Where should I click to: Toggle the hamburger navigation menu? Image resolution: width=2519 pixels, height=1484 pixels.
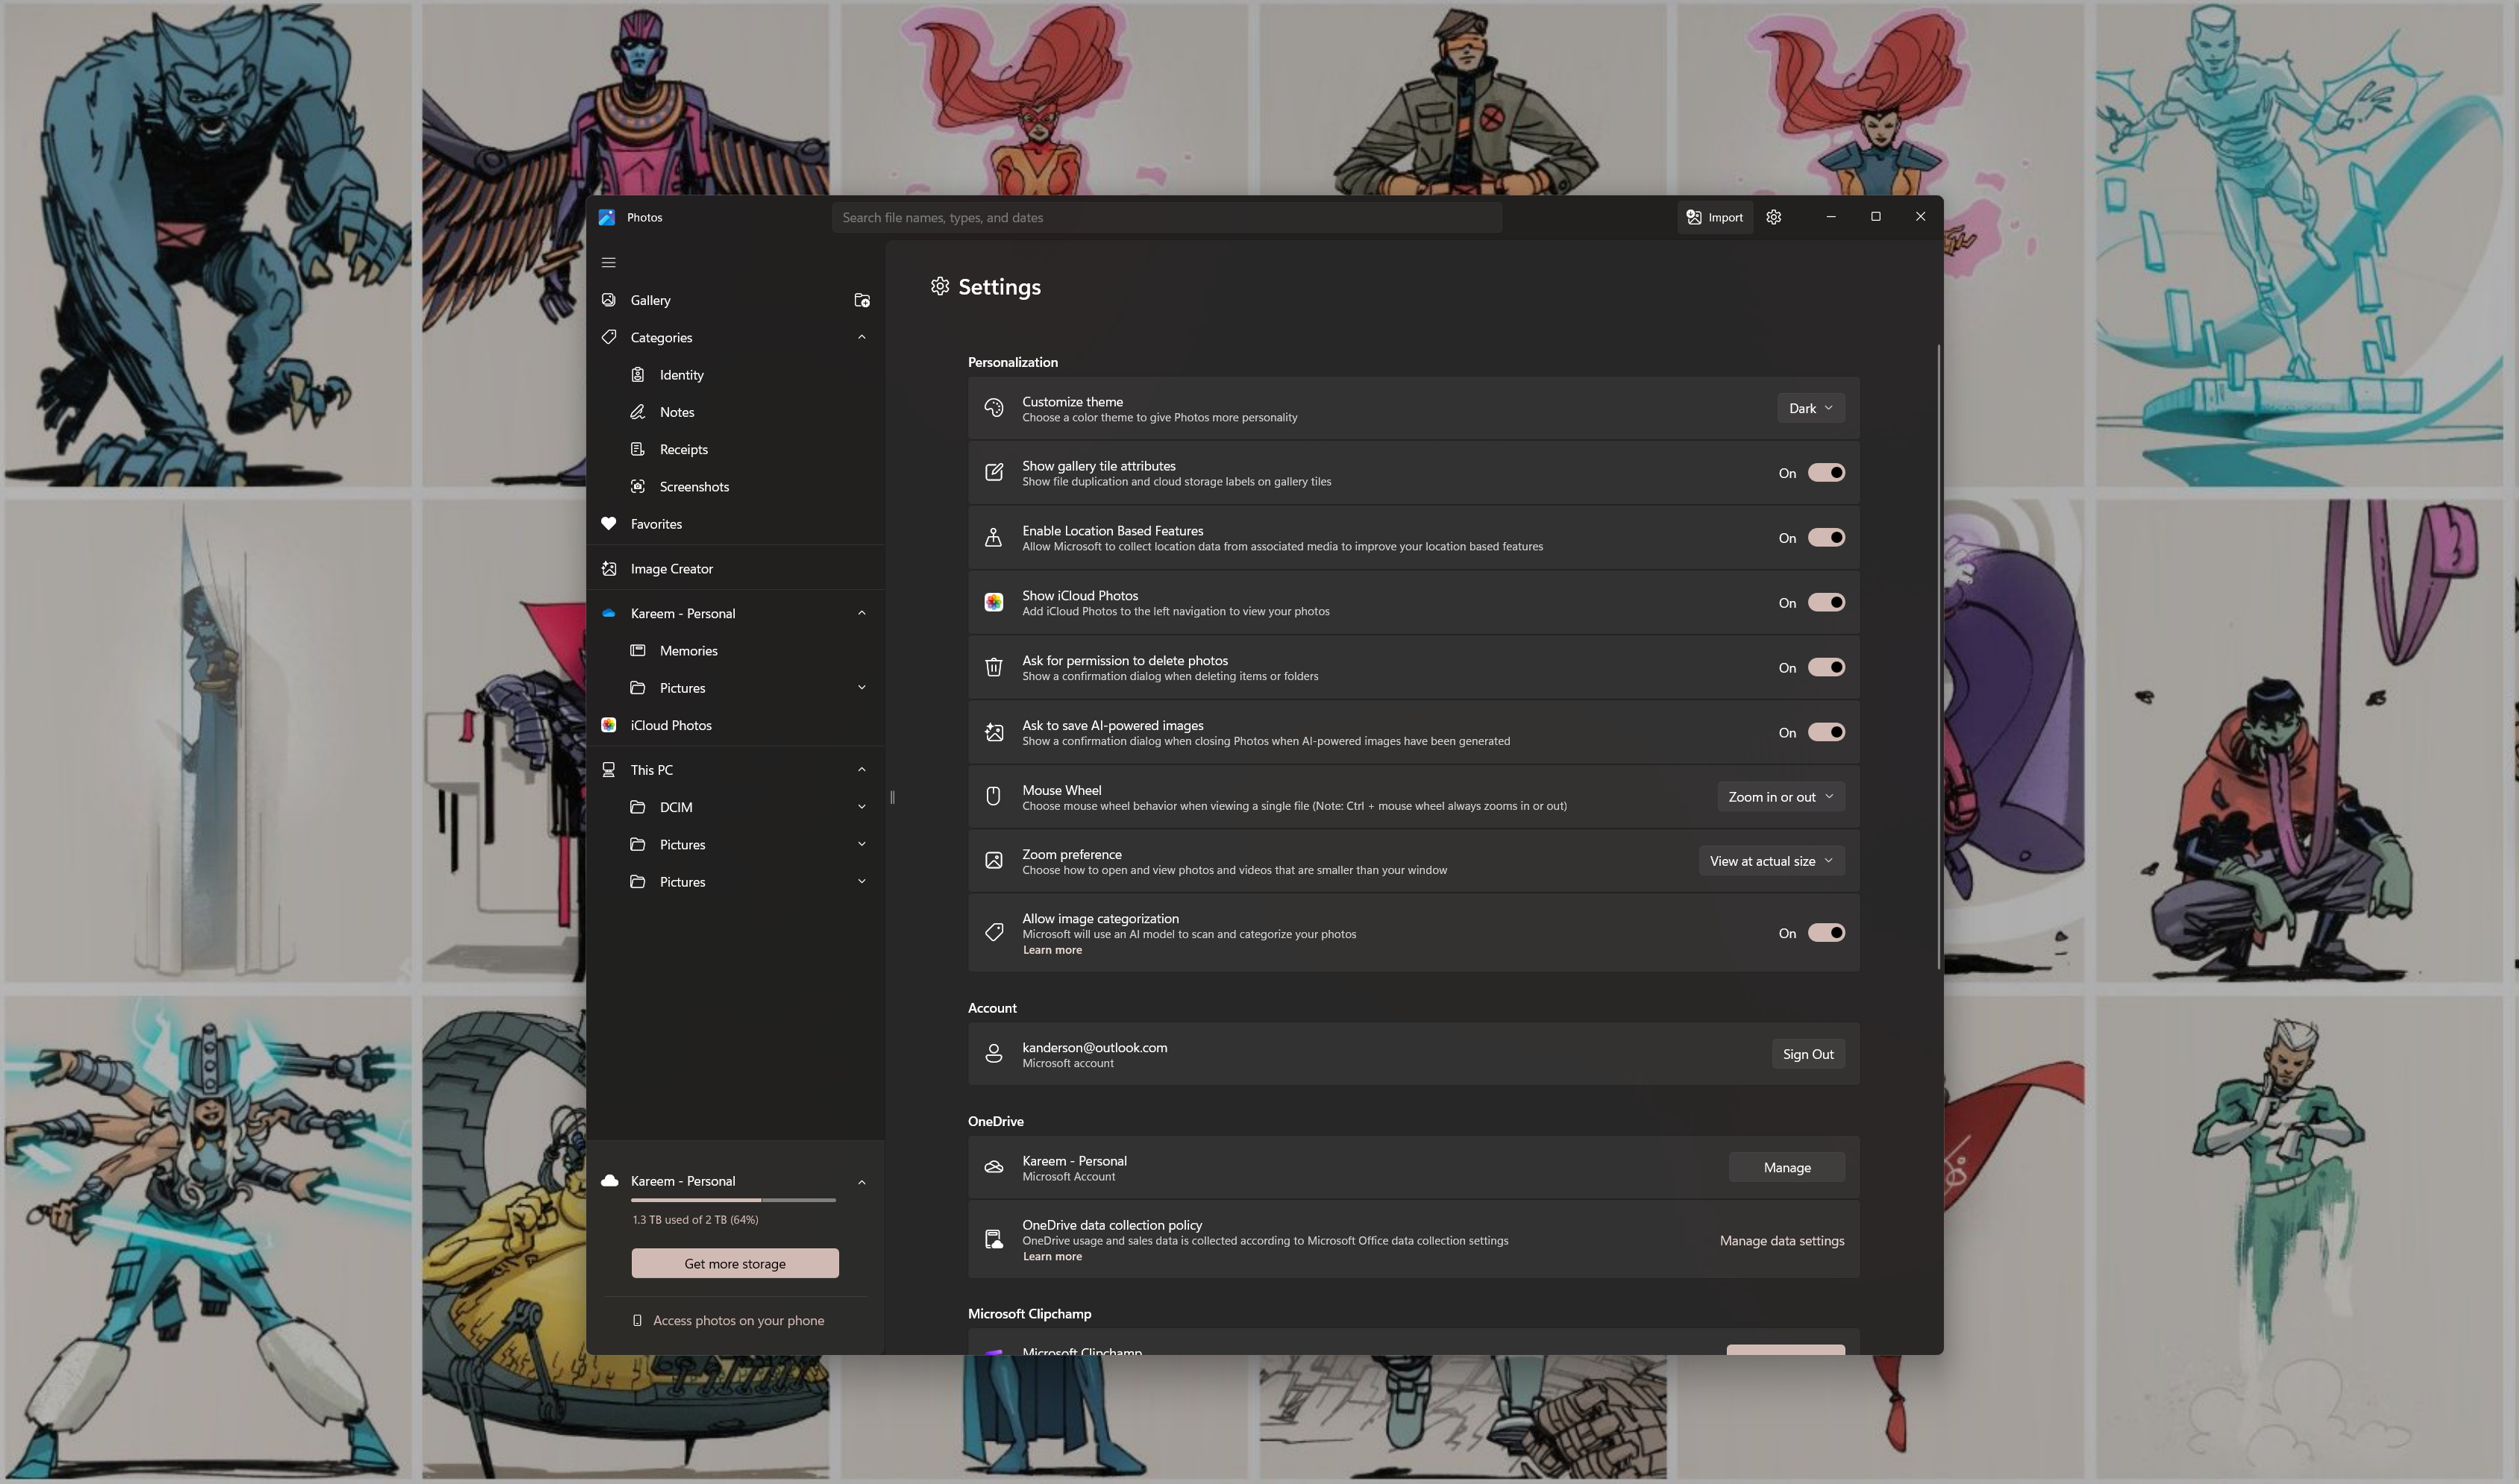tap(608, 263)
